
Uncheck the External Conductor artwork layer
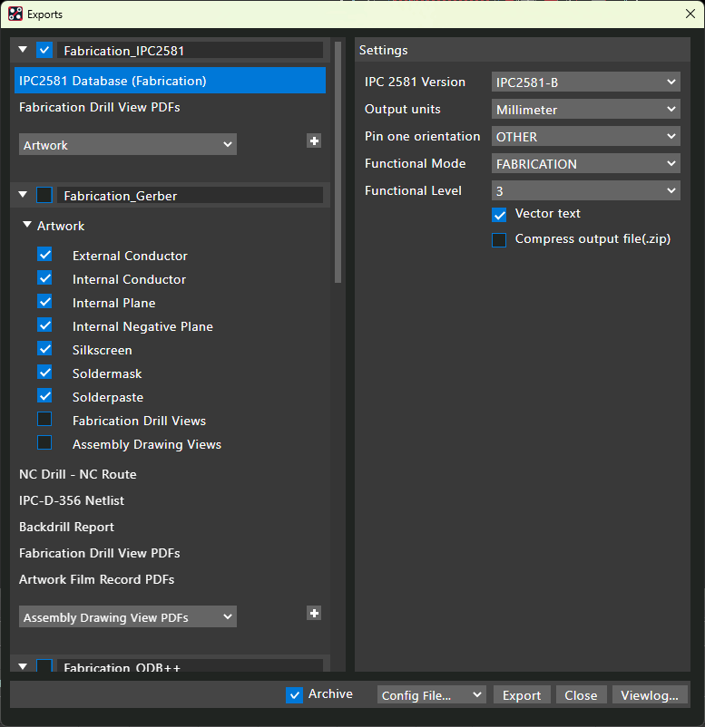[x=44, y=255]
